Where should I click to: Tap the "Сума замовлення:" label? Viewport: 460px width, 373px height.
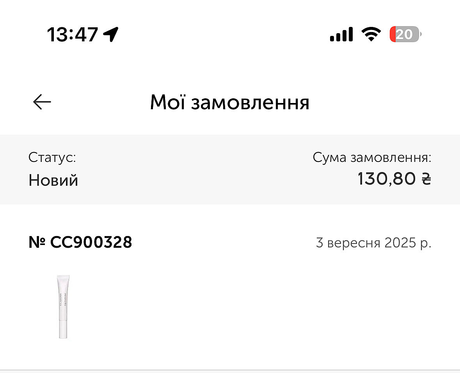tap(372, 158)
